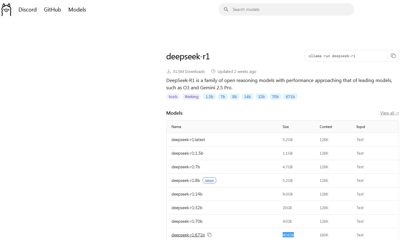Open the Discord link
Screen dimensions: 406x240
pyautogui.click(x=28, y=10)
